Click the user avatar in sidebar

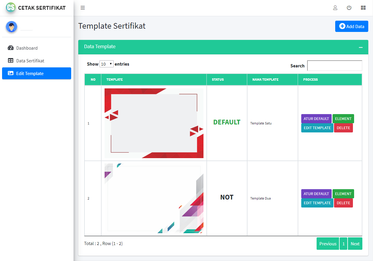tap(12, 27)
